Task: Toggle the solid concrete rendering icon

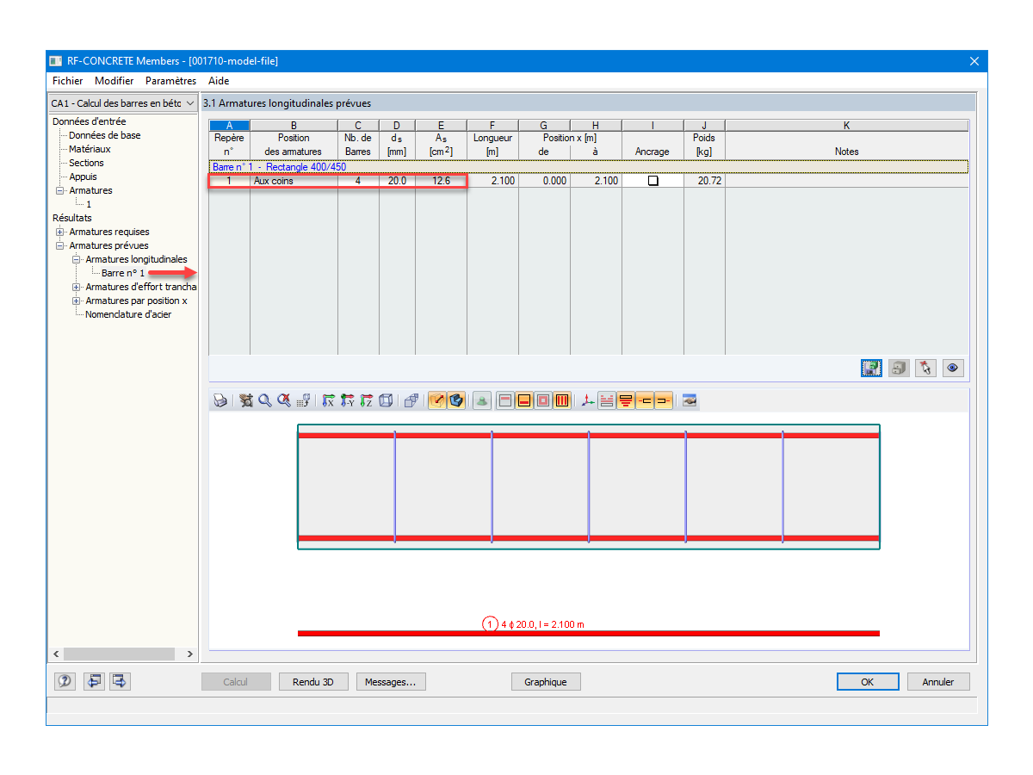Action: pyautogui.click(x=456, y=400)
